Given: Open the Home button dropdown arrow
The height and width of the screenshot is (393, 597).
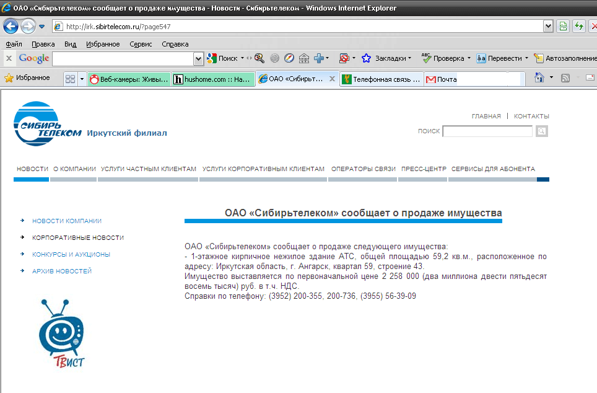Looking at the screenshot, I should coord(551,77).
